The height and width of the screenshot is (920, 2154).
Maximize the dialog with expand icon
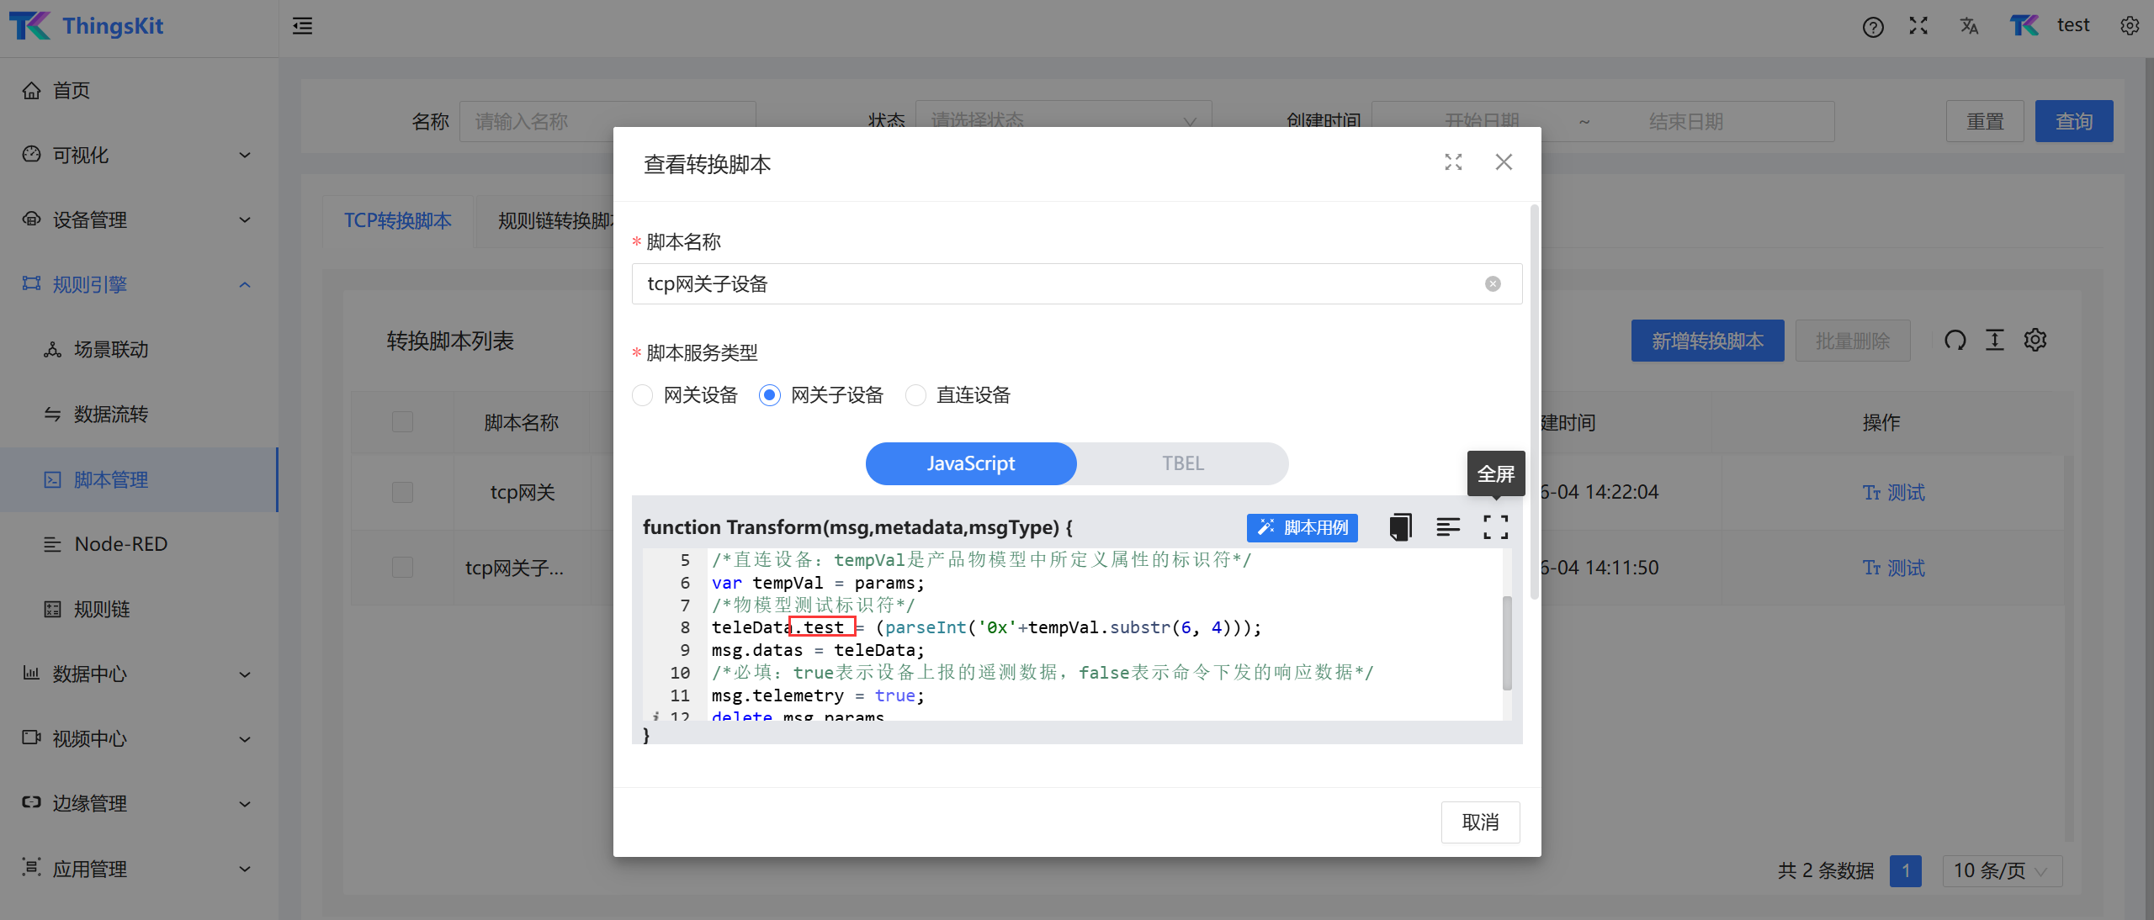point(1453,162)
